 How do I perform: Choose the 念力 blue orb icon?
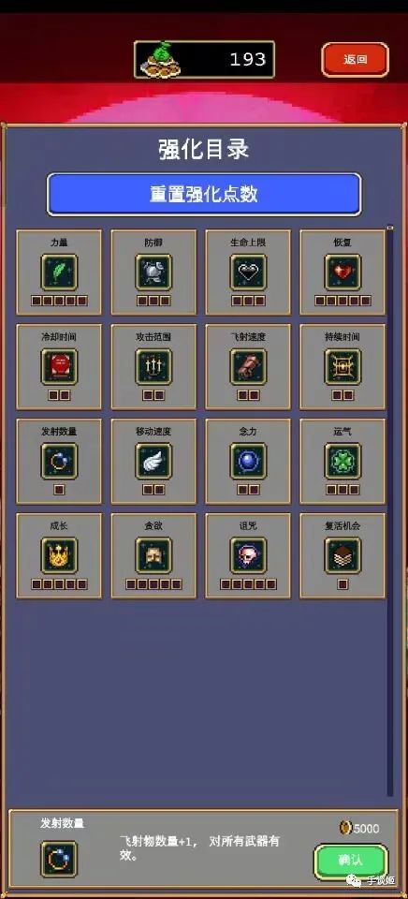tap(248, 462)
